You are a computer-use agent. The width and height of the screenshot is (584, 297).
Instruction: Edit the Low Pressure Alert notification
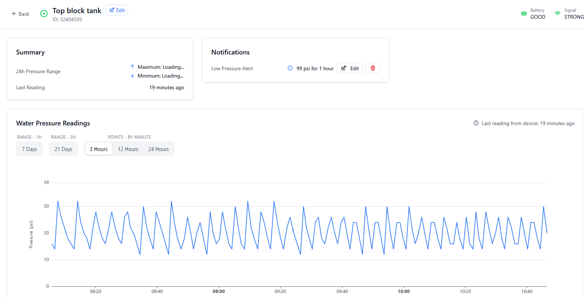coord(350,68)
